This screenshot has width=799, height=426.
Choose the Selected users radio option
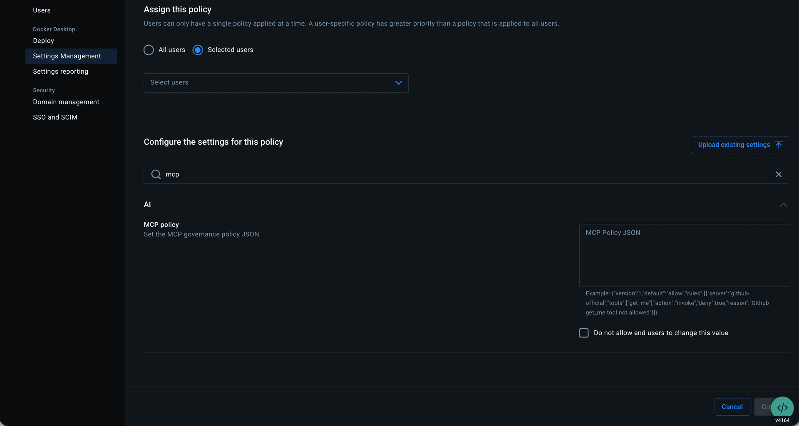[198, 50]
